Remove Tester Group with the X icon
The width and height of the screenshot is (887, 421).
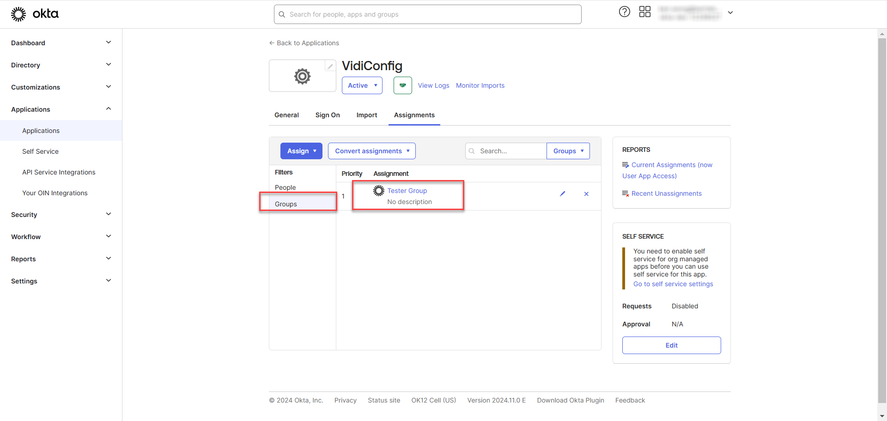(x=586, y=194)
